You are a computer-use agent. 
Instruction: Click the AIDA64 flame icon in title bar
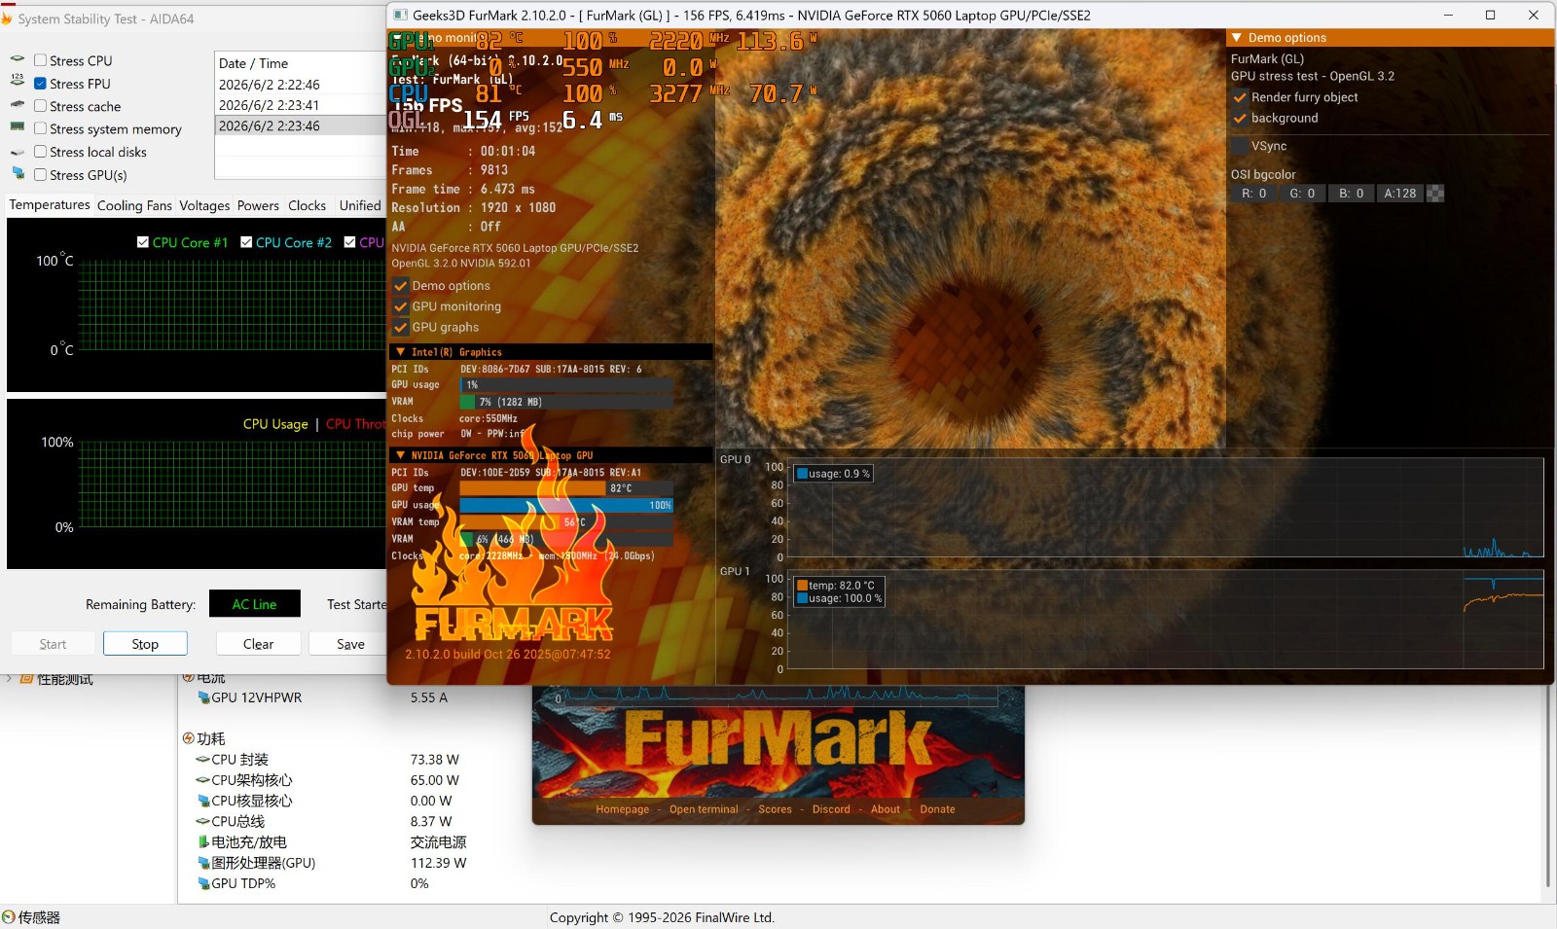(5, 18)
